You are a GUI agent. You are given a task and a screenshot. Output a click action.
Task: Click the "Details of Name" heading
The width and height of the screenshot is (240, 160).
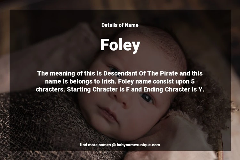120,25
